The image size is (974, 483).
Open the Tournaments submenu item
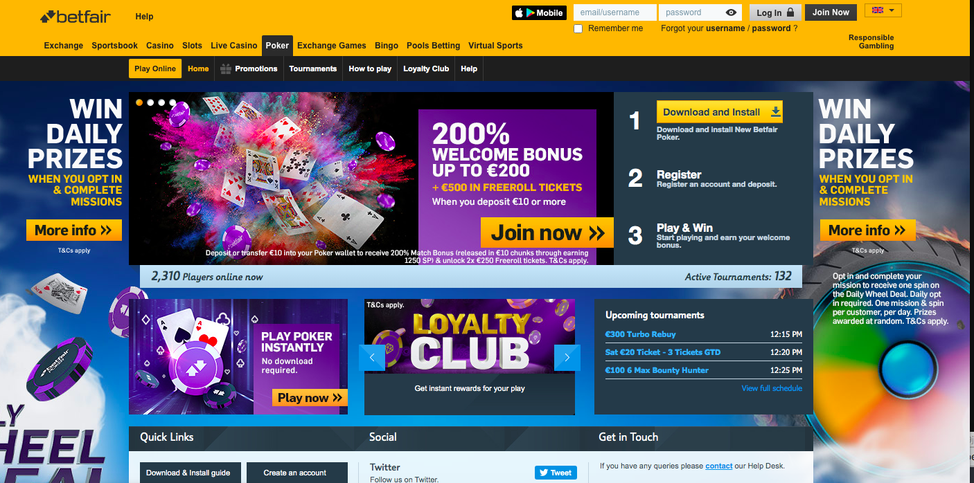coord(313,69)
